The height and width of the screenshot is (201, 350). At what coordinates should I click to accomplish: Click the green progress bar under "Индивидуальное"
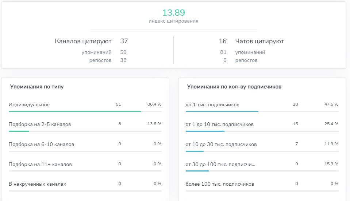(x=74, y=111)
